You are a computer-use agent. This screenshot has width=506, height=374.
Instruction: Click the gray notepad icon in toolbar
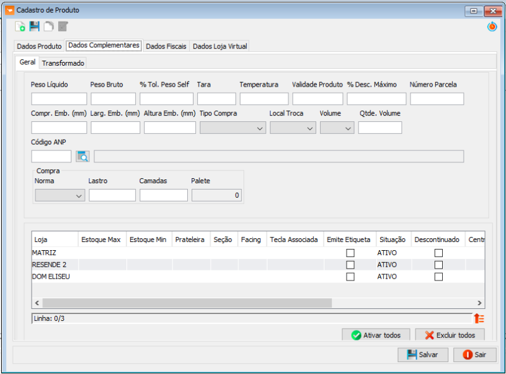point(63,27)
